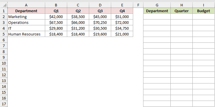Select the $70,250 cell

tap(100, 22)
